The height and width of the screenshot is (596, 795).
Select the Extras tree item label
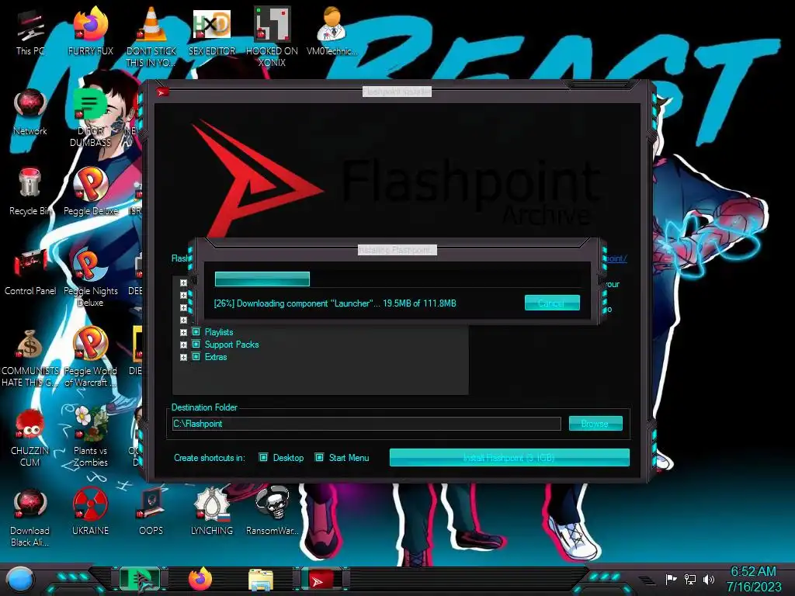tap(216, 357)
